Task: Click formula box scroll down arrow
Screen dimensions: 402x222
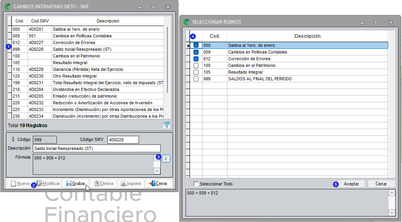Action: [x=157, y=171]
